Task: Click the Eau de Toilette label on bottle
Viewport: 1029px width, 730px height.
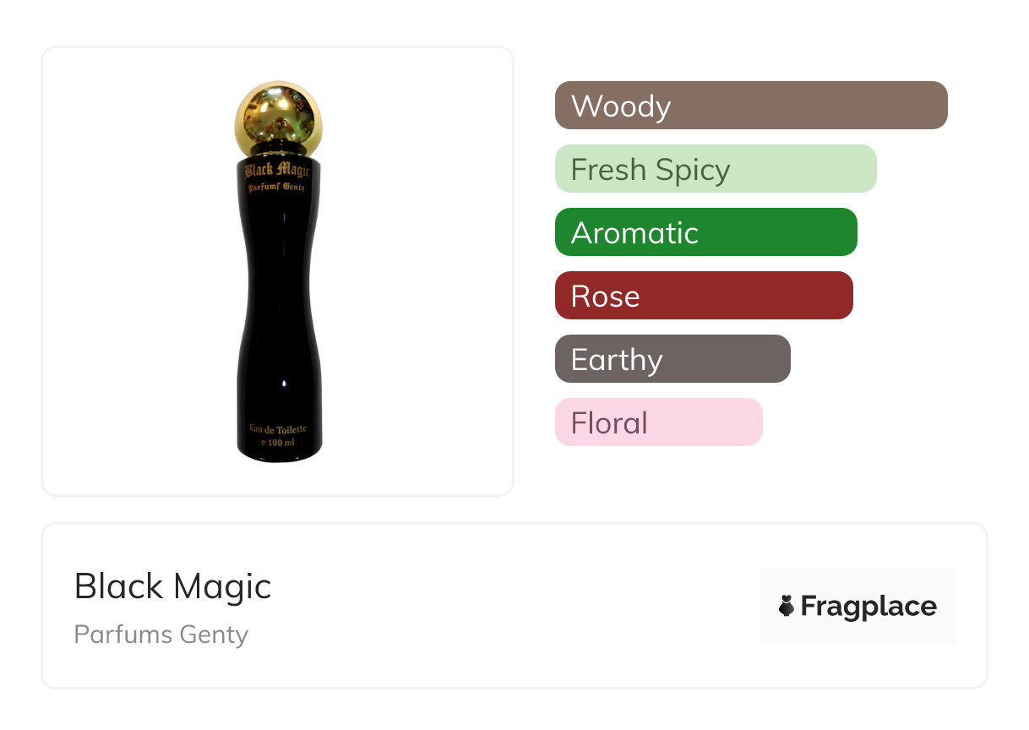Action: point(278,429)
